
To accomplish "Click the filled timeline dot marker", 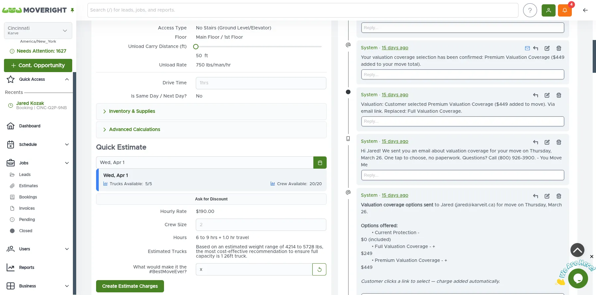I will [x=348, y=92].
